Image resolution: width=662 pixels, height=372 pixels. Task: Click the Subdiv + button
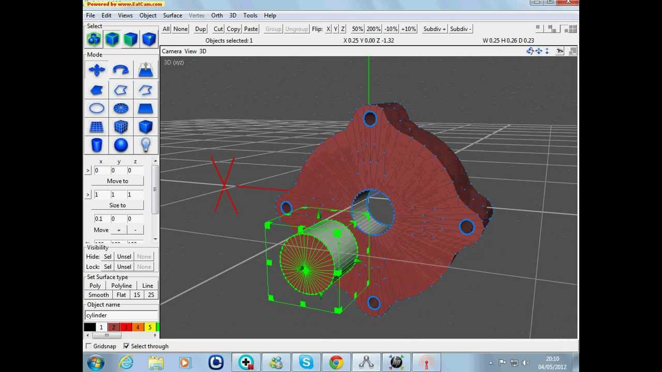pyautogui.click(x=434, y=29)
